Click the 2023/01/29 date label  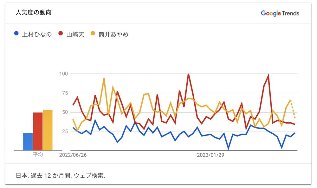[x=210, y=155]
